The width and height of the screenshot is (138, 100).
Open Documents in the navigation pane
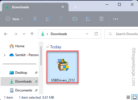pos(21,90)
